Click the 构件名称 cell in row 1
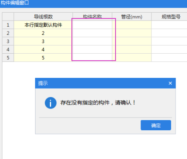 coord(92,25)
